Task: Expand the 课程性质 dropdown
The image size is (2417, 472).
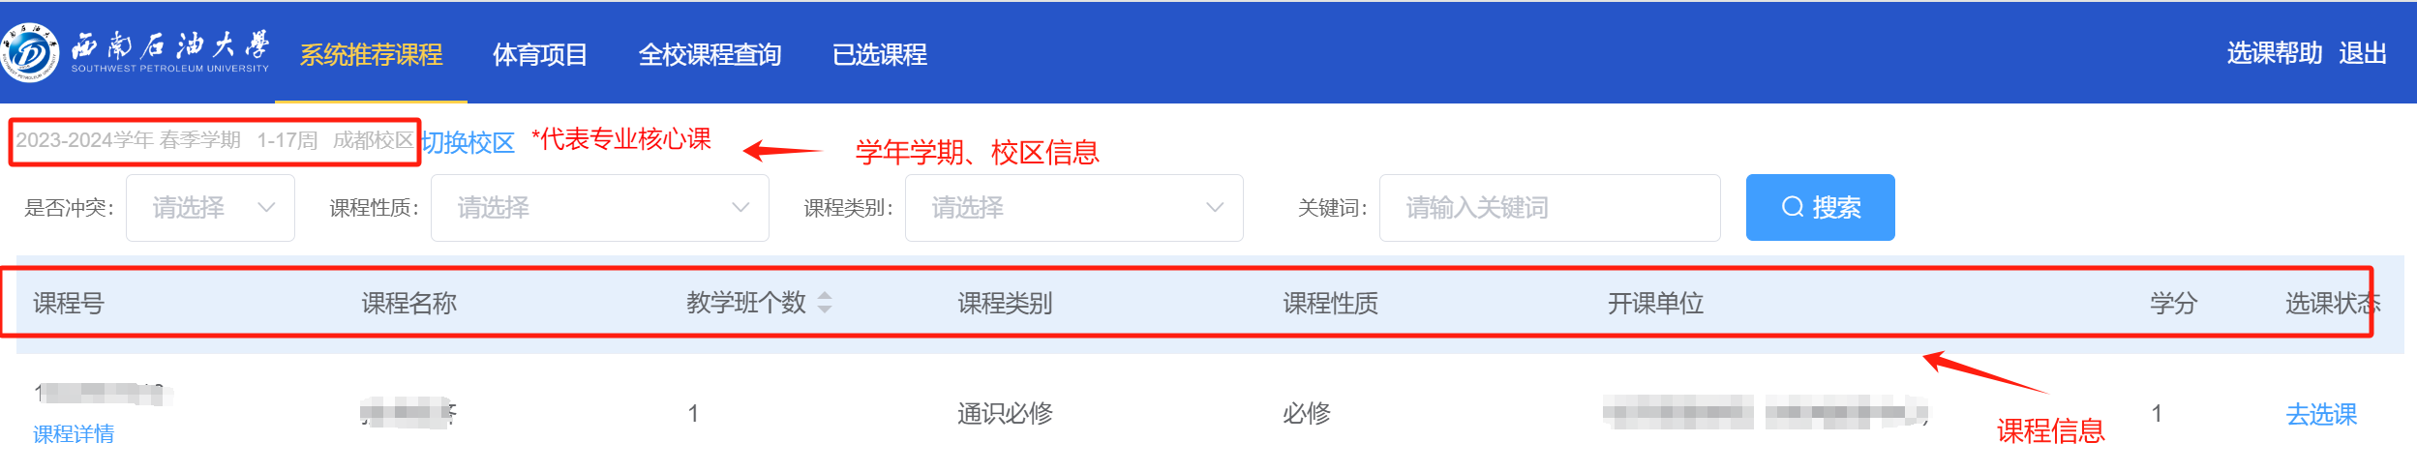Action: pos(599,208)
